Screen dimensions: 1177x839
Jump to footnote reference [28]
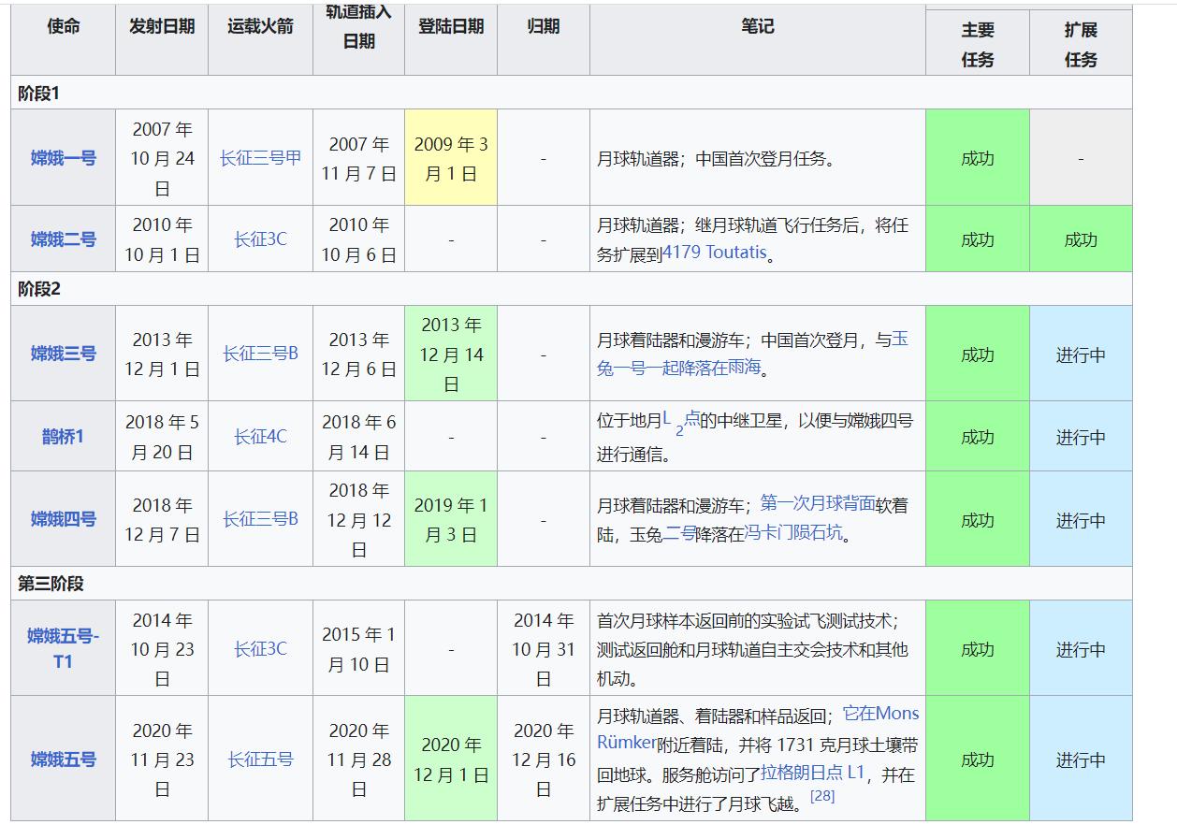[x=822, y=796]
